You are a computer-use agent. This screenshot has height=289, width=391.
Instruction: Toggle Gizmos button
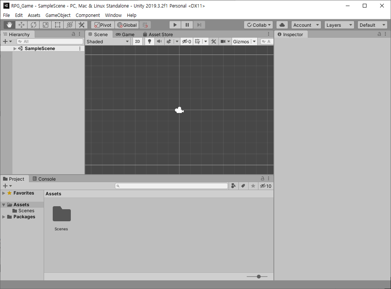pos(241,42)
